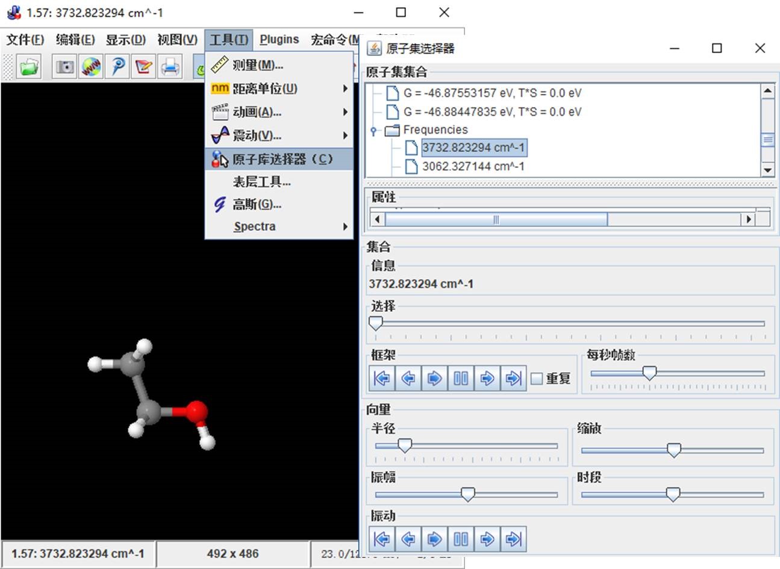The width and height of the screenshot is (780, 569).
Task: Jump to first frame in 框架 section
Action: [x=382, y=379]
